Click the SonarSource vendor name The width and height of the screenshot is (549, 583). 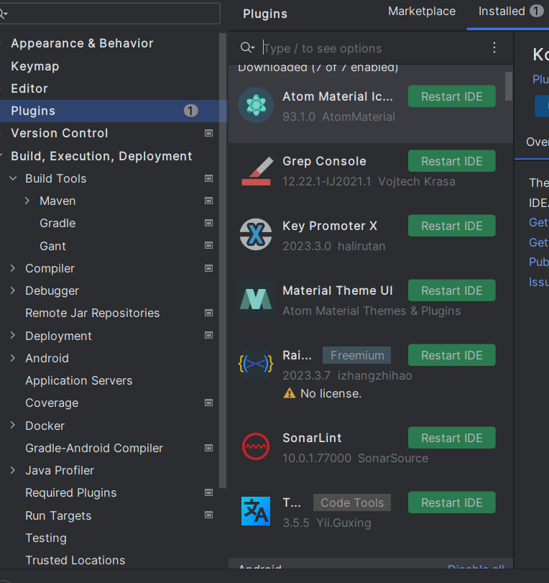[393, 458]
